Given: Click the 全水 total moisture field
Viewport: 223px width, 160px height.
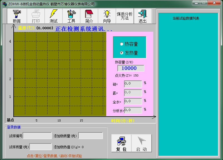Looking at the screenshot, I should click(133, 101).
